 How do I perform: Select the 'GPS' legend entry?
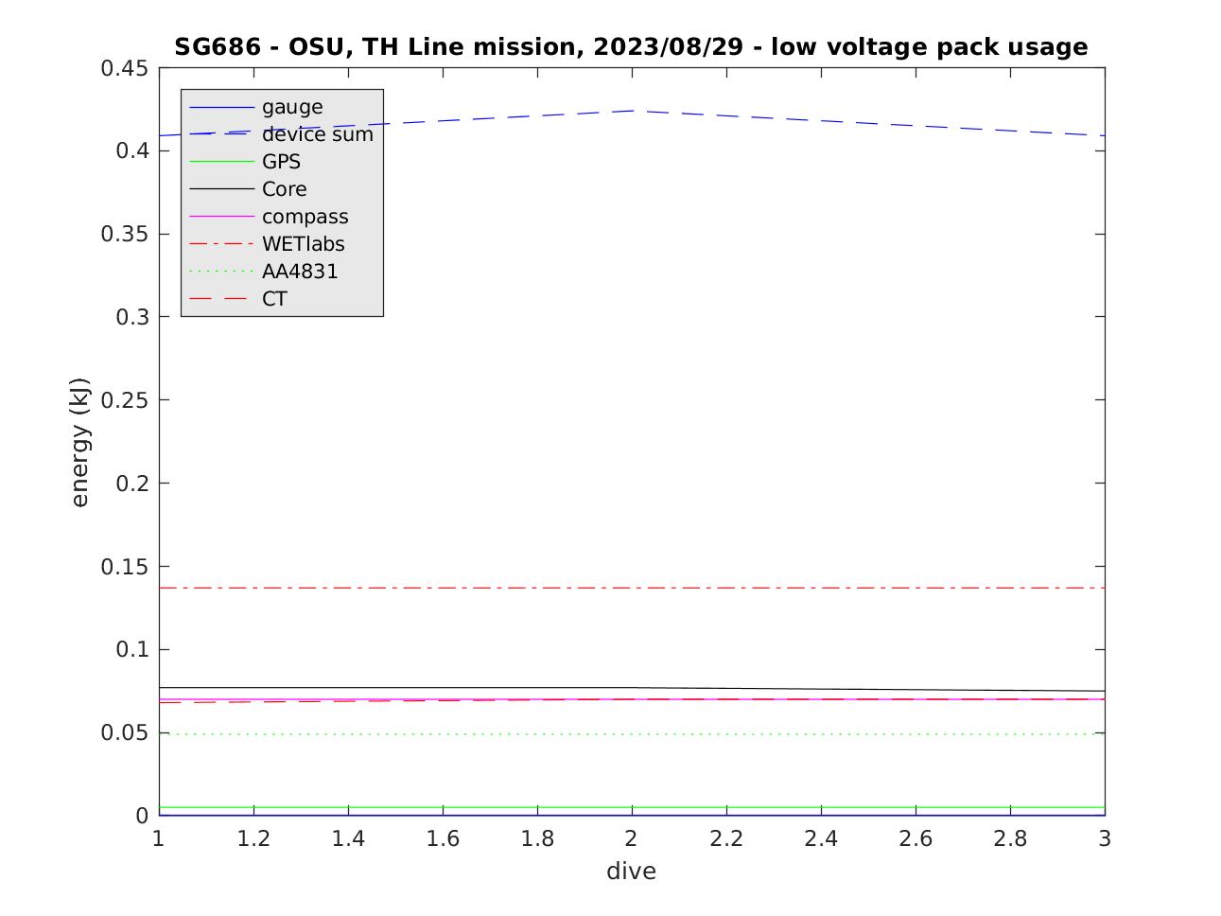pyautogui.click(x=281, y=162)
